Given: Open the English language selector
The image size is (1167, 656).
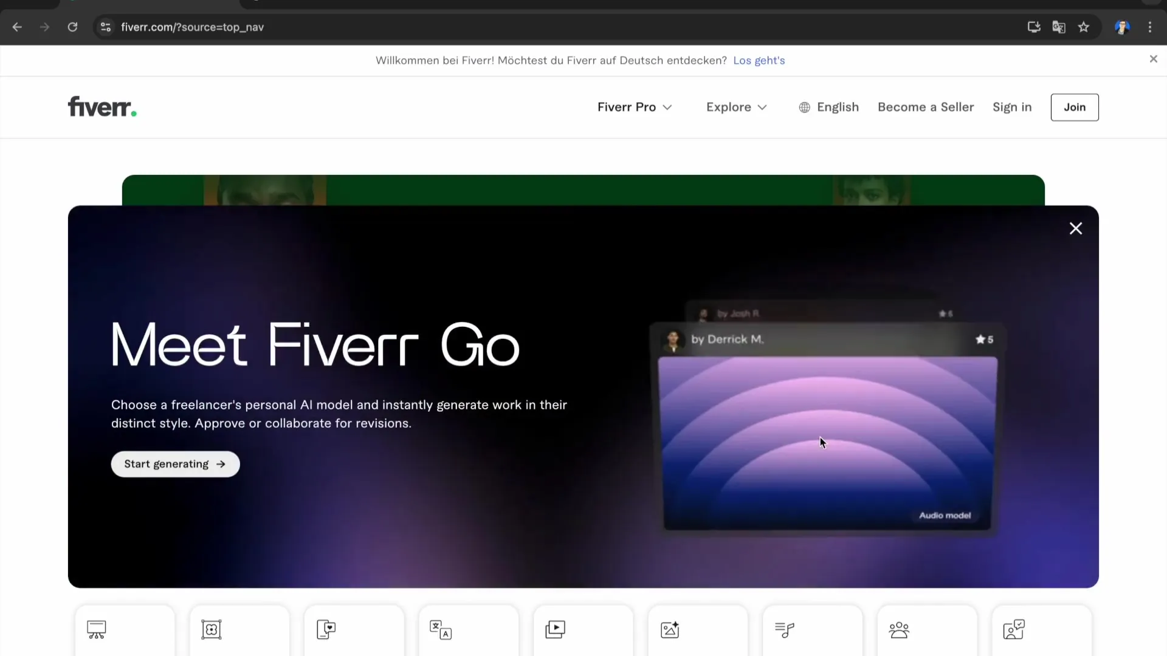Looking at the screenshot, I should [x=828, y=107].
